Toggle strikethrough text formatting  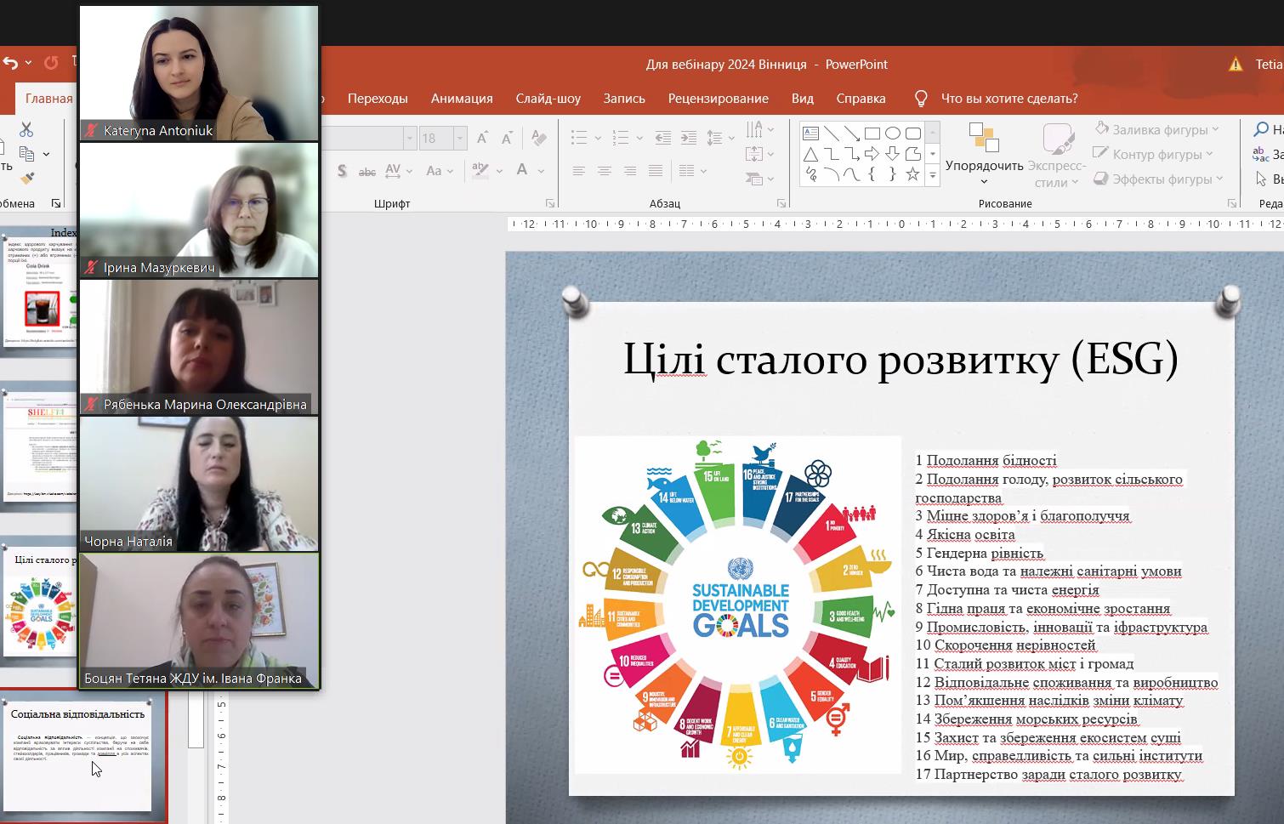(366, 171)
